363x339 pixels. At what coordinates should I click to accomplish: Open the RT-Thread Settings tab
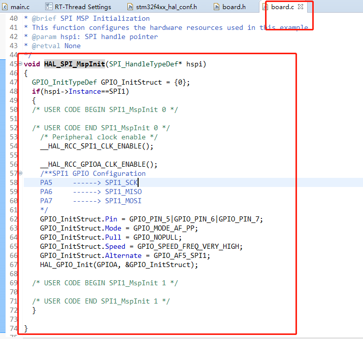79,7
